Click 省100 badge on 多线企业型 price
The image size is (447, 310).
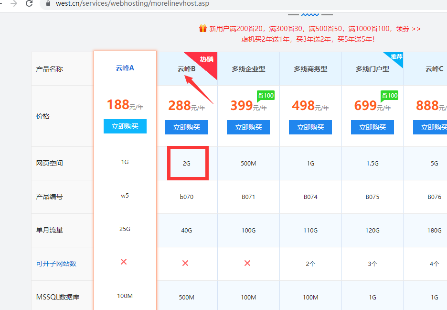pyautogui.click(x=266, y=96)
